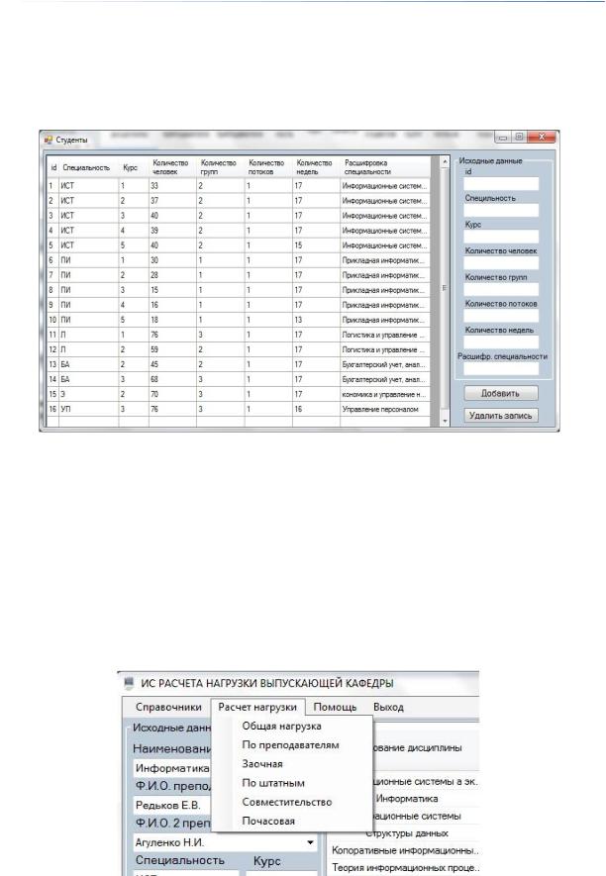Click the table scrollbar down arrow

(x=445, y=422)
